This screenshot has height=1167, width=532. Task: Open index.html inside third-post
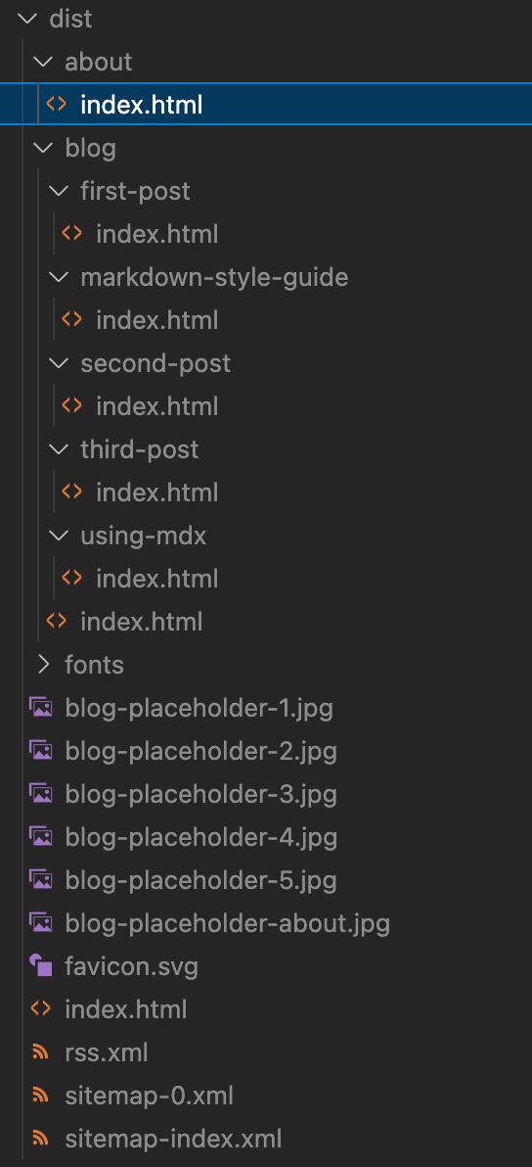click(156, 491)
